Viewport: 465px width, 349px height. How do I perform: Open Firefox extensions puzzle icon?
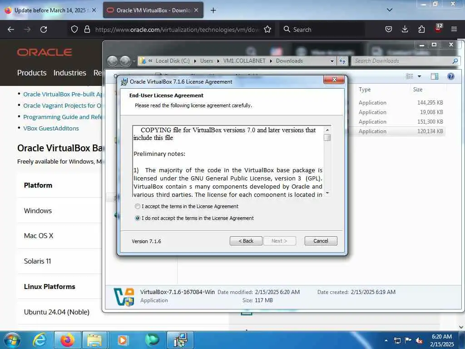tap(421, 30)
